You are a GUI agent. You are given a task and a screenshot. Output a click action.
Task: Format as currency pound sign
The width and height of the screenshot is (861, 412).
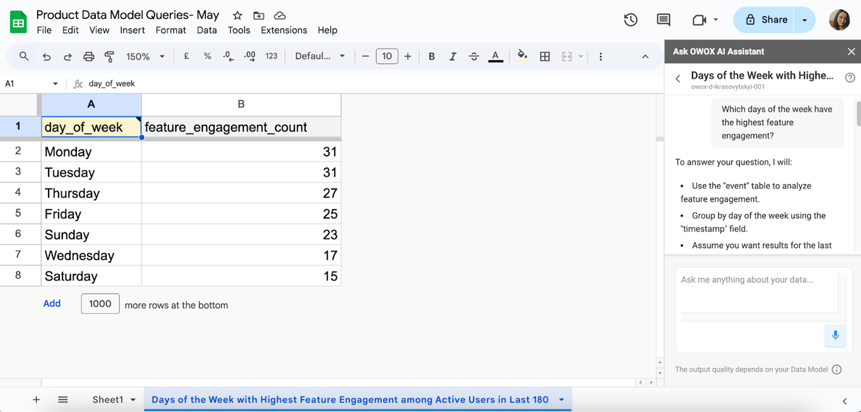coord(187,56)
